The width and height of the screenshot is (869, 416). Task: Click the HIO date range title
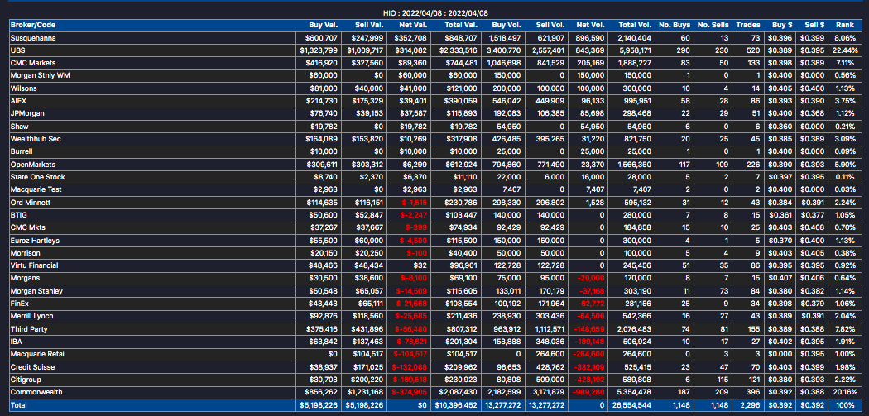point(435,12)
